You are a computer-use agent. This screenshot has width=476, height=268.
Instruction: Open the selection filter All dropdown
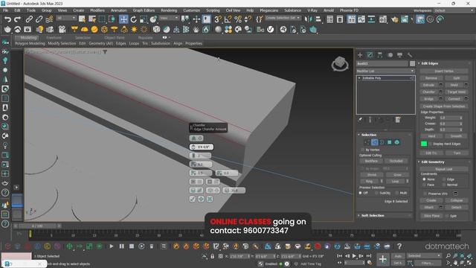[65, 18]
